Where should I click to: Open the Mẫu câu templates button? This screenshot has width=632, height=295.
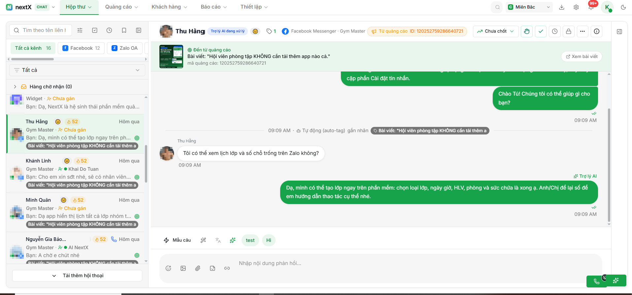click(177, 240)
